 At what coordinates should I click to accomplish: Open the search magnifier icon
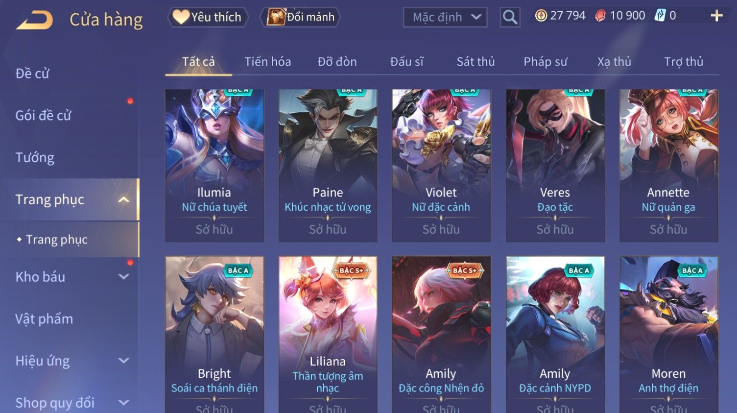510,17
